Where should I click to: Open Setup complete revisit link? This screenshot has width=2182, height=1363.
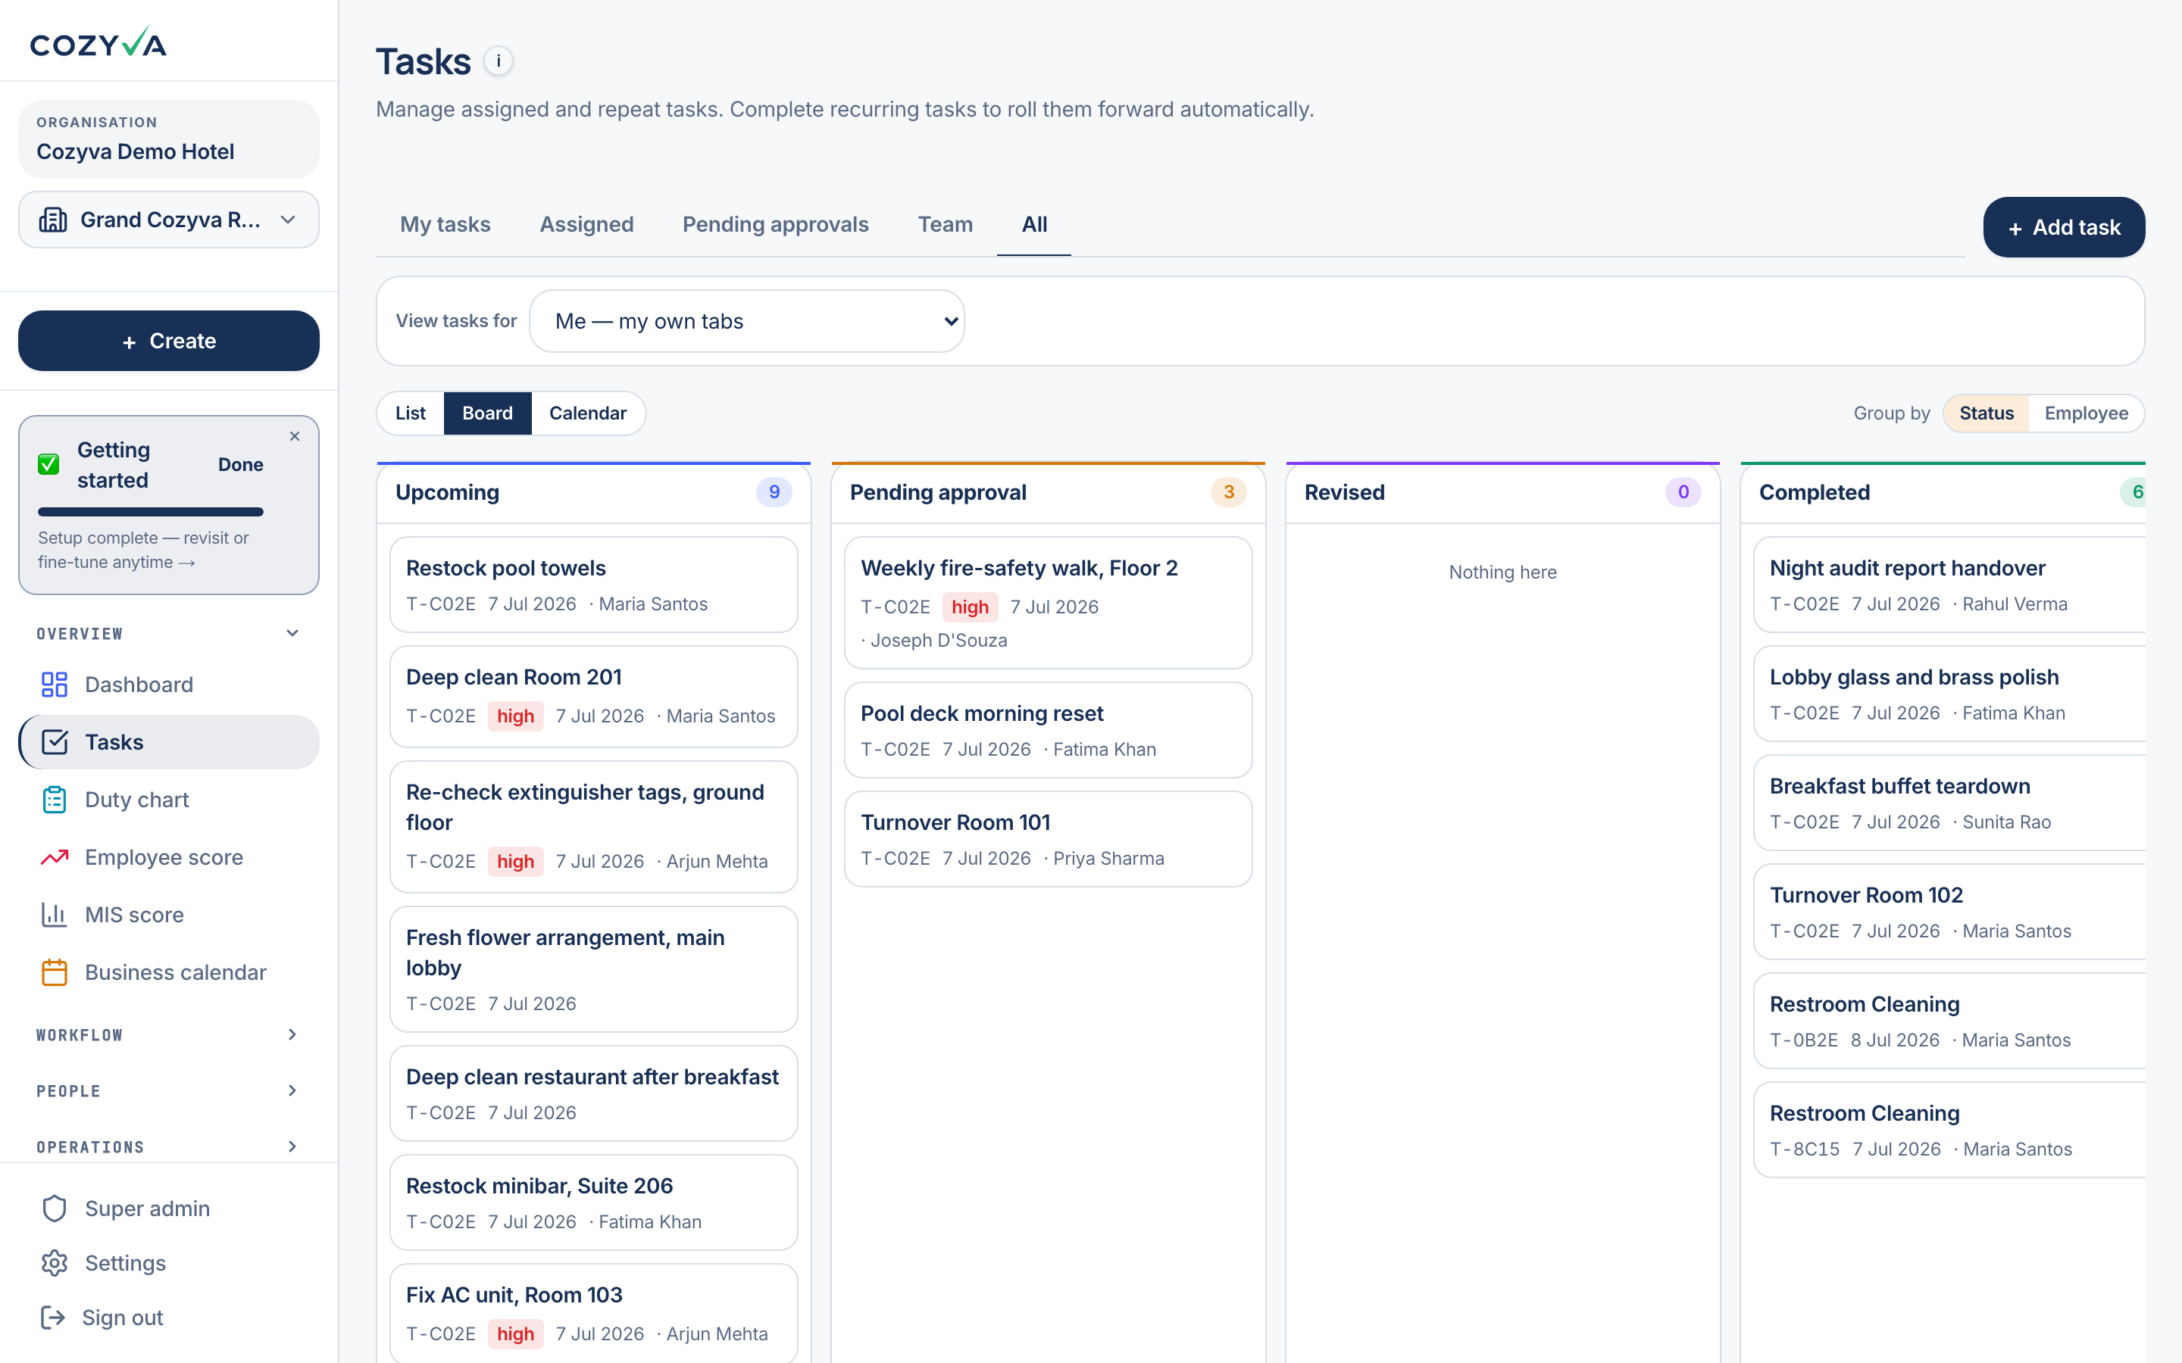pyautogui.click(x=142, y=550)
